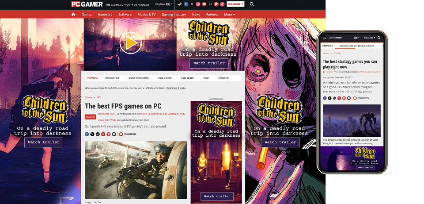Open the Software menu item
The width and height of the screenshot is (424, 204).
click(125, 14)
